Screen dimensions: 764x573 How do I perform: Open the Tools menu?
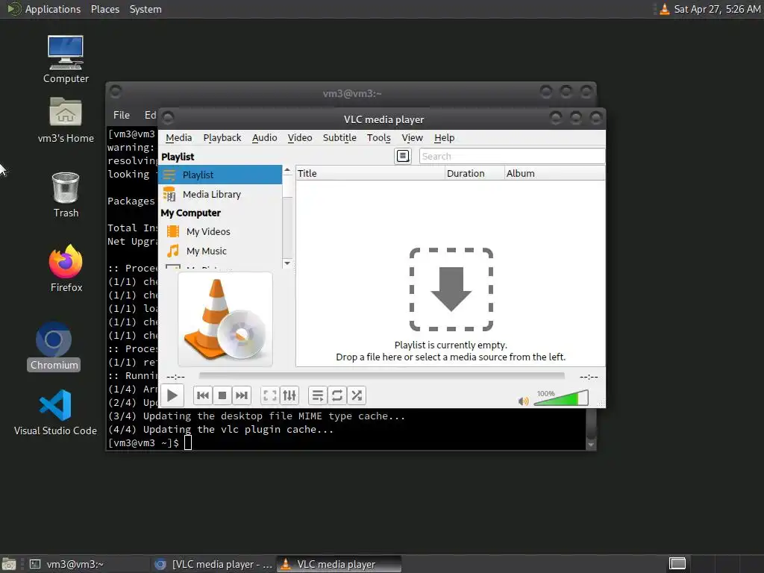(x=378, y=138)
